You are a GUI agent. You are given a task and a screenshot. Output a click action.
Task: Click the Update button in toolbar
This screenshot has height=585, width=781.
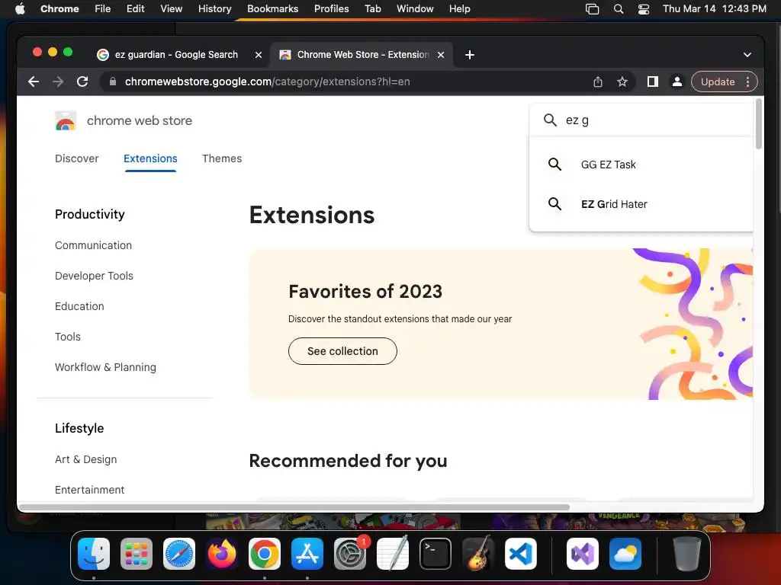point(718,82)
